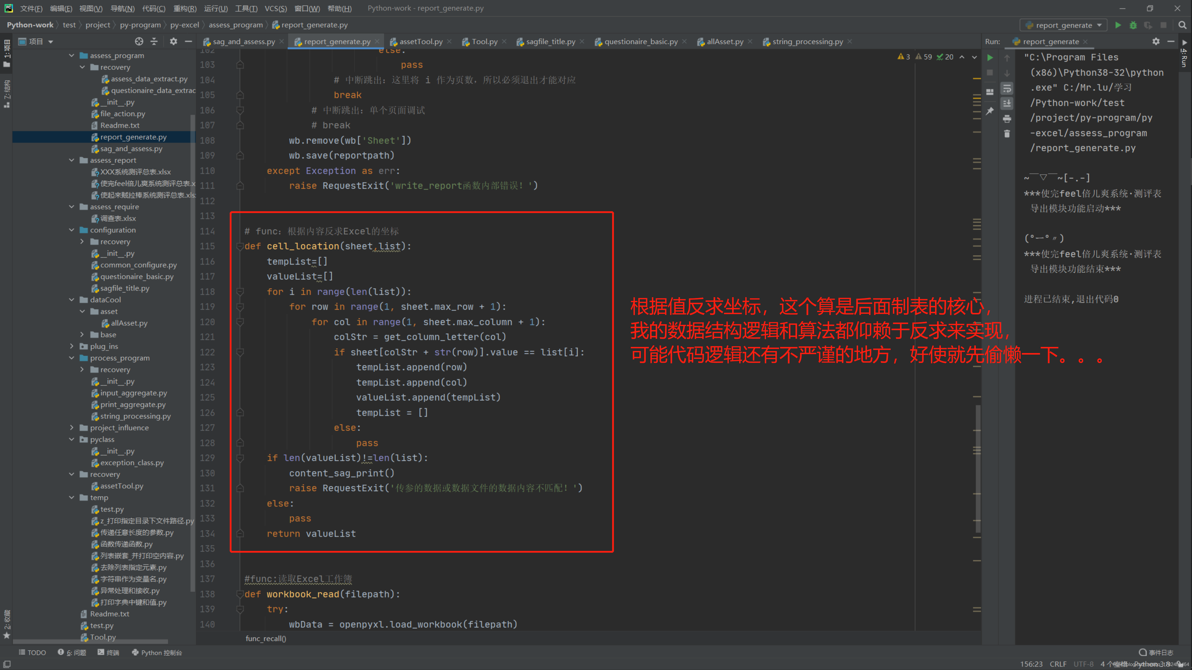The width and height of the screenshot is (1192, 670).
Task: Open the TODO tool window
Action: tap(32, 653)
